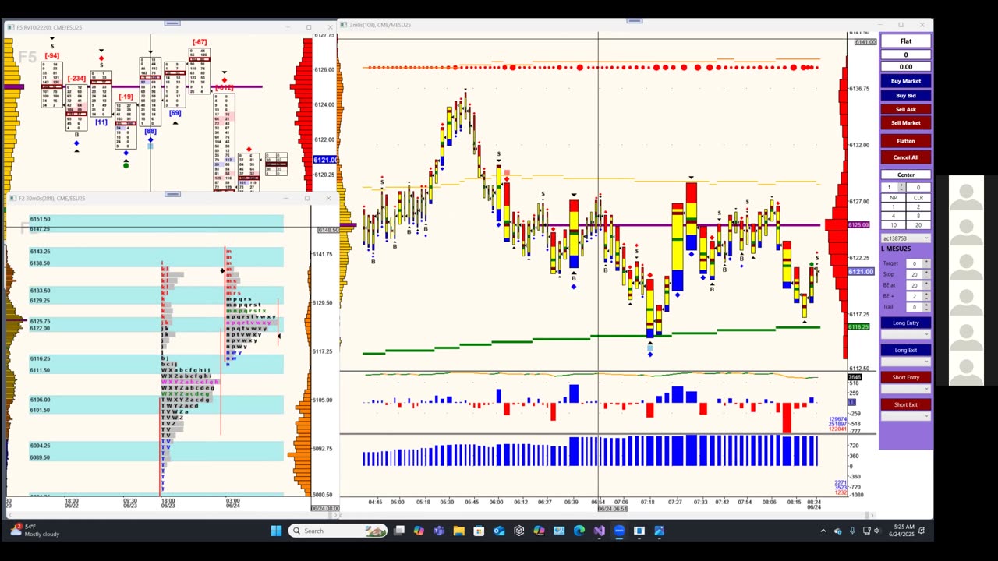Click the taskbar Search box
This screenshot has width=998, height=561.
coord(338,531)
